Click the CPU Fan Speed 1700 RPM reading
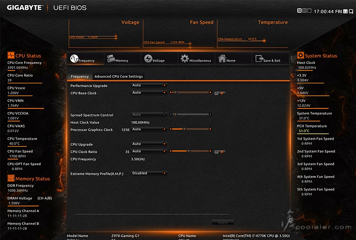This screenshot has height=240, width=356. click(x=18, y=156)
